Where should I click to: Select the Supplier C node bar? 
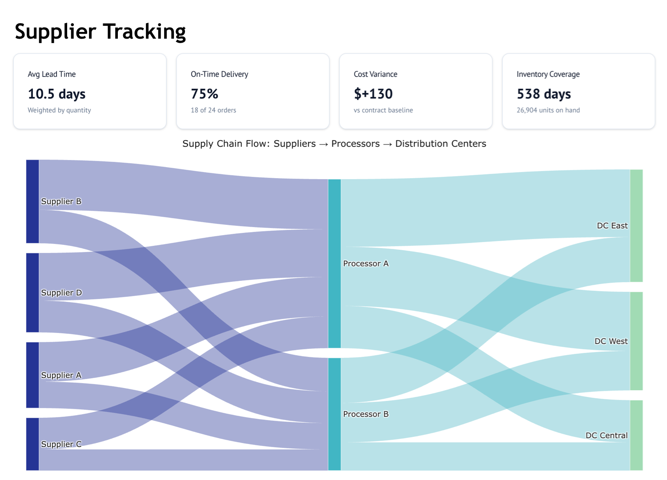[x=32, y=444]
